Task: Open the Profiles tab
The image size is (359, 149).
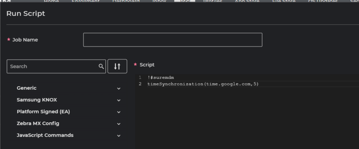Action: click(x=213, y=1)
